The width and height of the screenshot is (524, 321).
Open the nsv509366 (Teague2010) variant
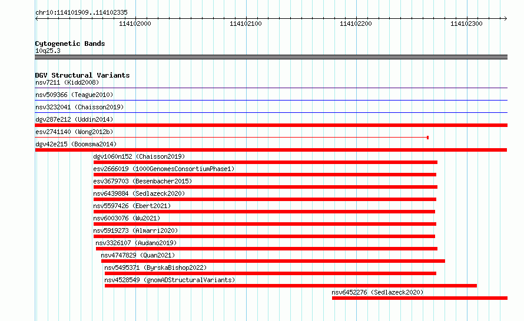tap(74, 95)
